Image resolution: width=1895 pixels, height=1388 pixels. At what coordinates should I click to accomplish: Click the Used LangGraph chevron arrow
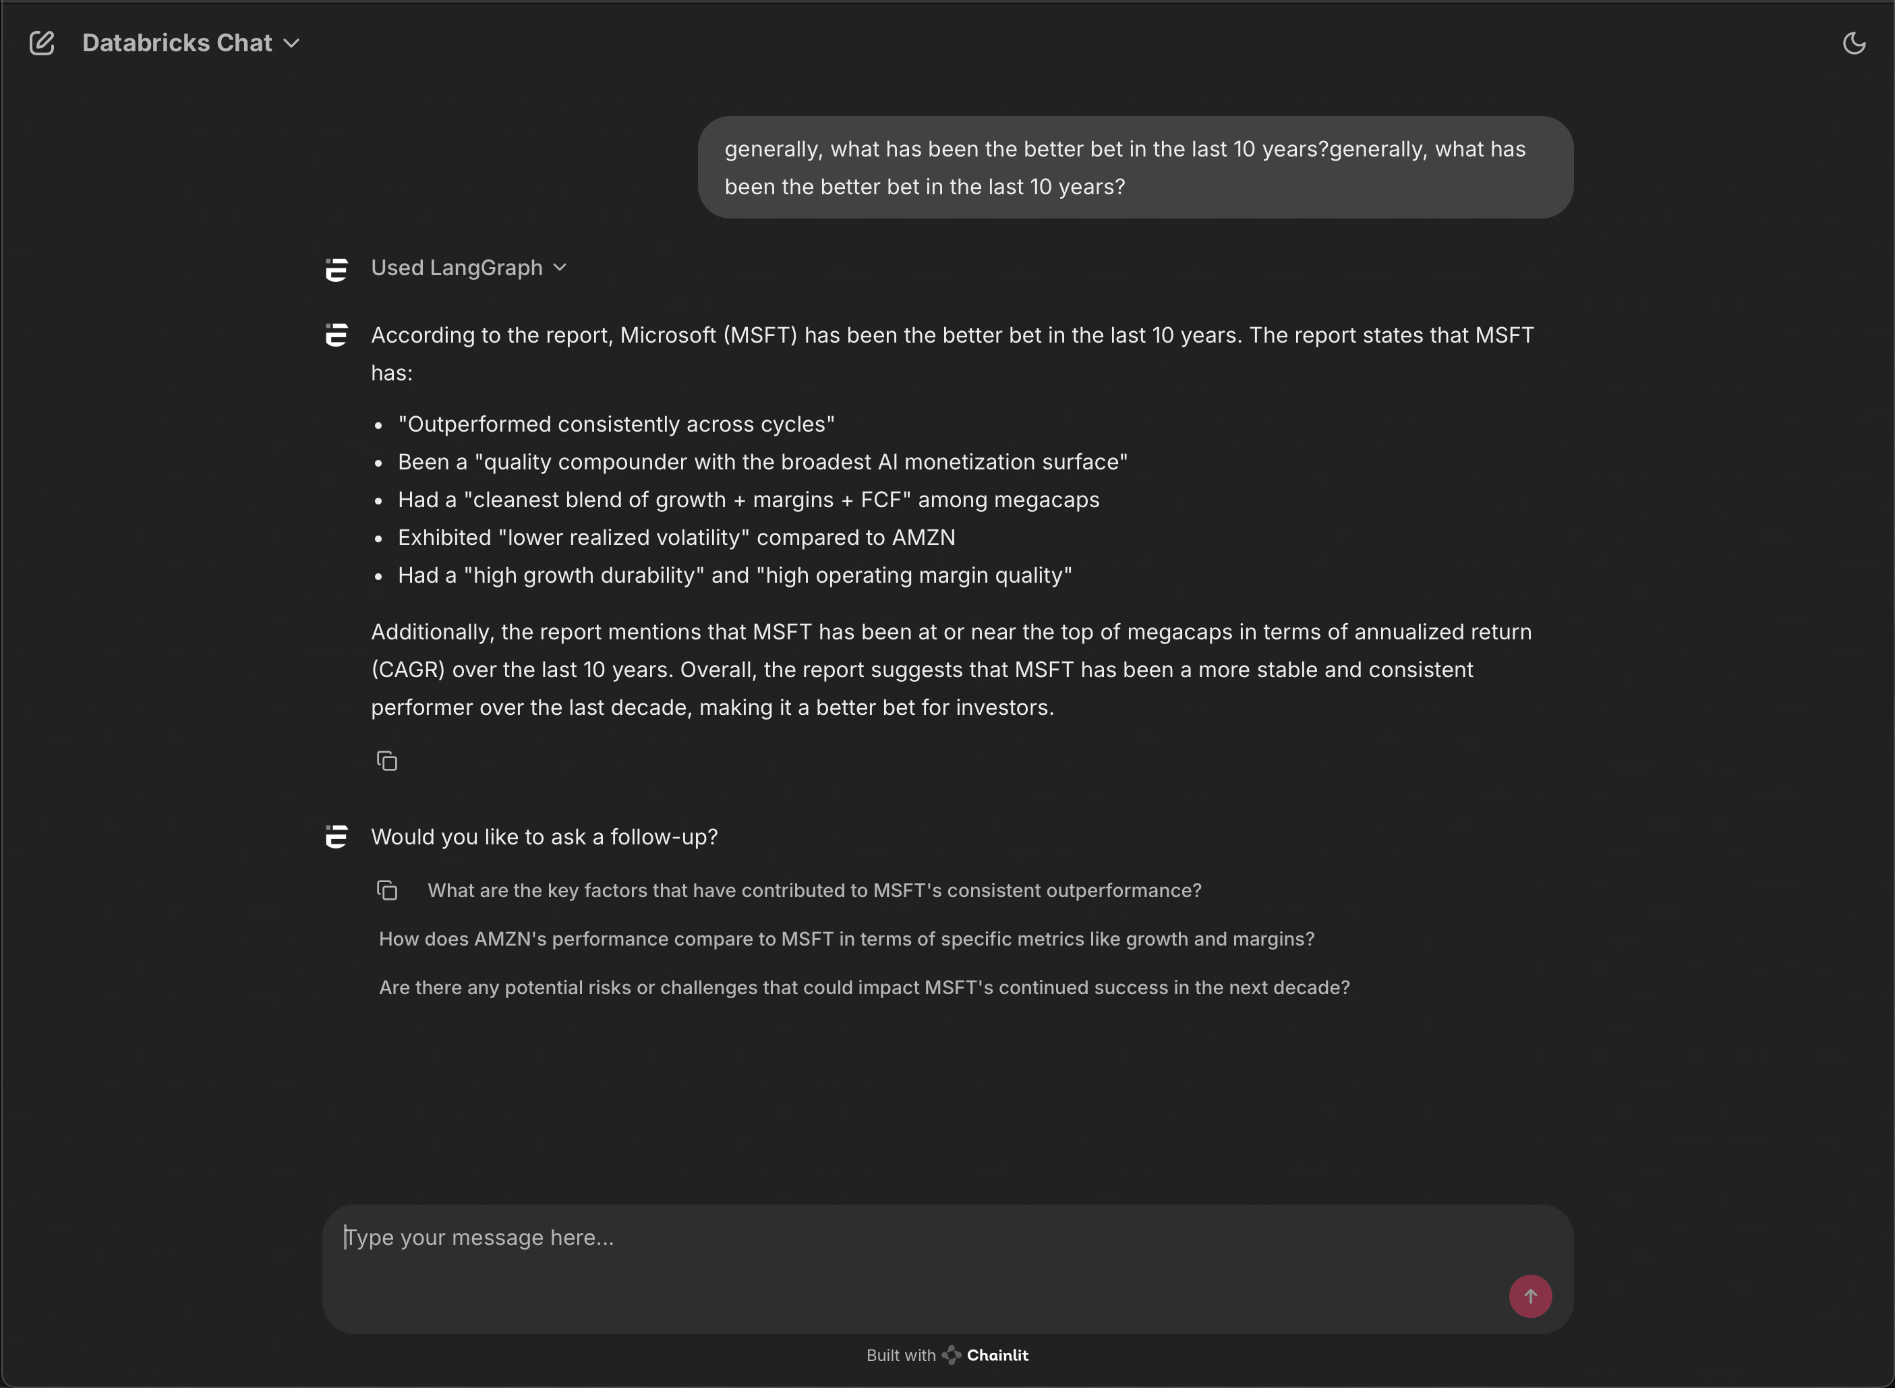coord(560,268)
